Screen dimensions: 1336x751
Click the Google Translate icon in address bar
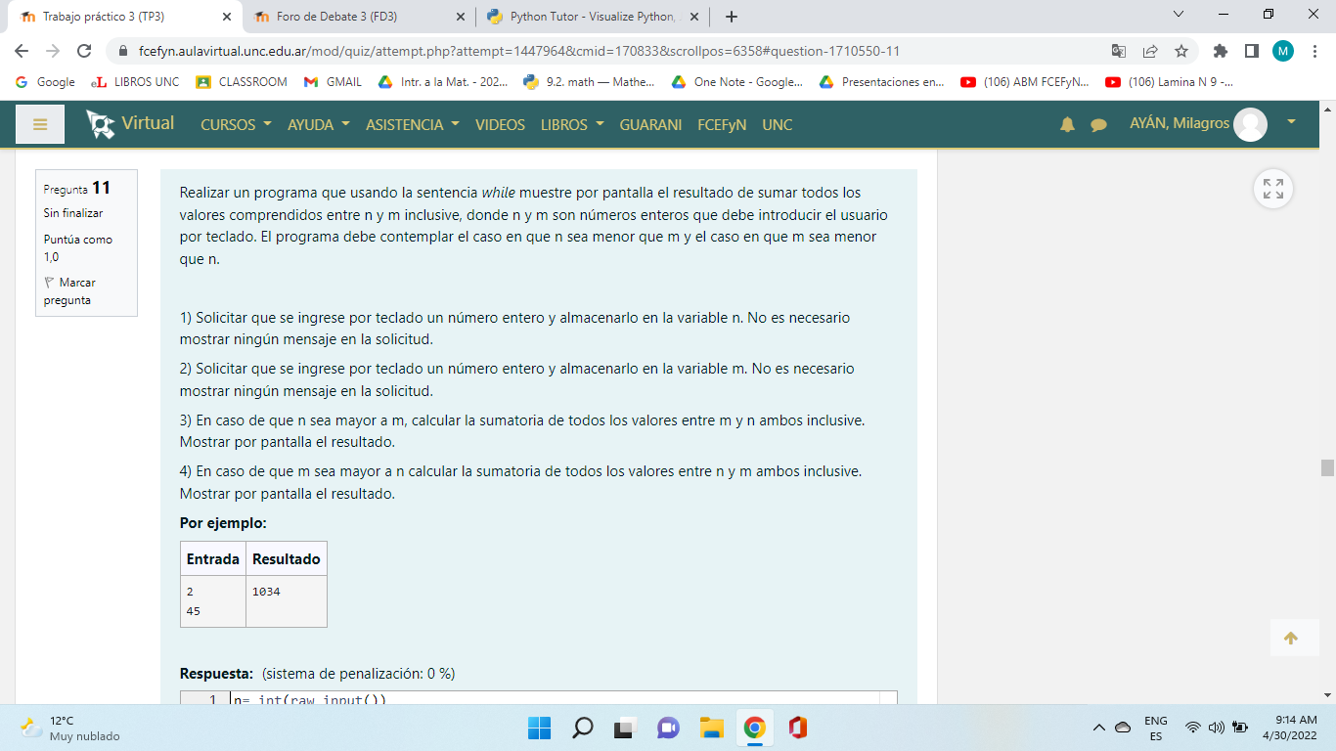[1119, 51]
